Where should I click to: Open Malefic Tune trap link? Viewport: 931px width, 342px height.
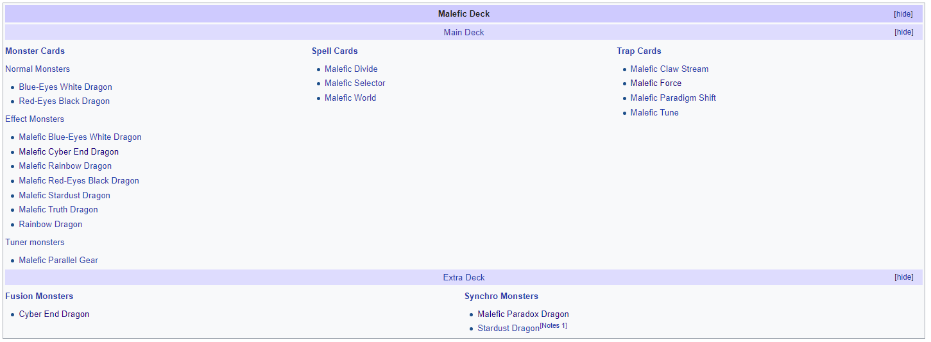pyautogui.click(x=654, y=112)
